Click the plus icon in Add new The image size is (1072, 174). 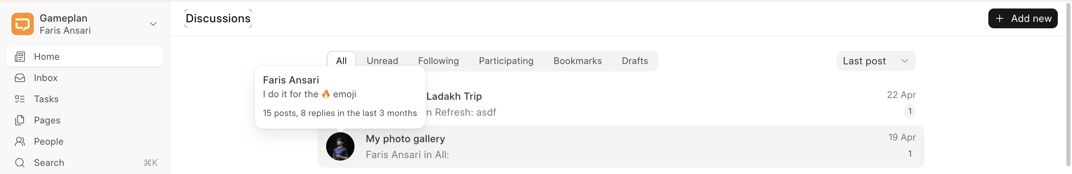point(1000,19)
